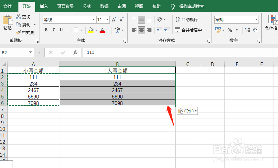278x168 pixels.
Task: Toggle Underline formatting
Action: pyautogui.click(x=61, y=30)
